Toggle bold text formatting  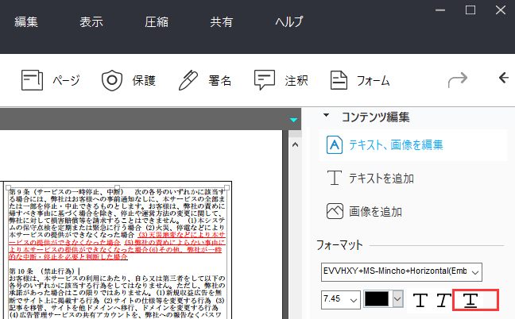click(x=420, y=300)
